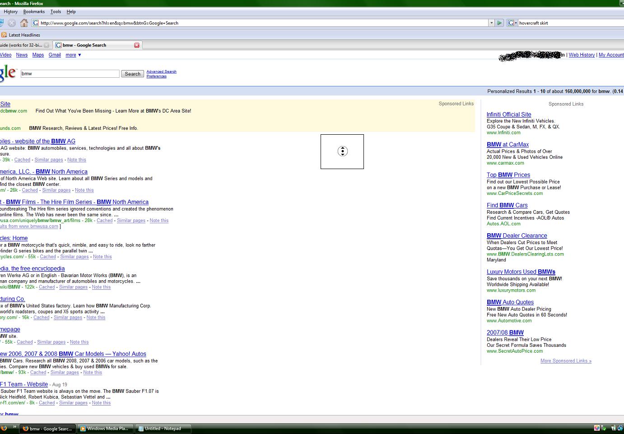The height and width of the screenshot is (434, 624).
Task: Click Note this for BMW Films result
Action: coord(159,220)
